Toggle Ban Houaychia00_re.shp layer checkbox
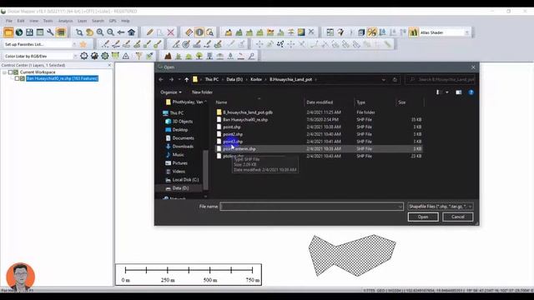Viewport: 534px width, 300px height. pos(17,78)
